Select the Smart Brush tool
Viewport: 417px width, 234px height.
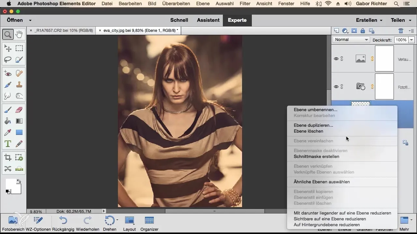[8, 85]
